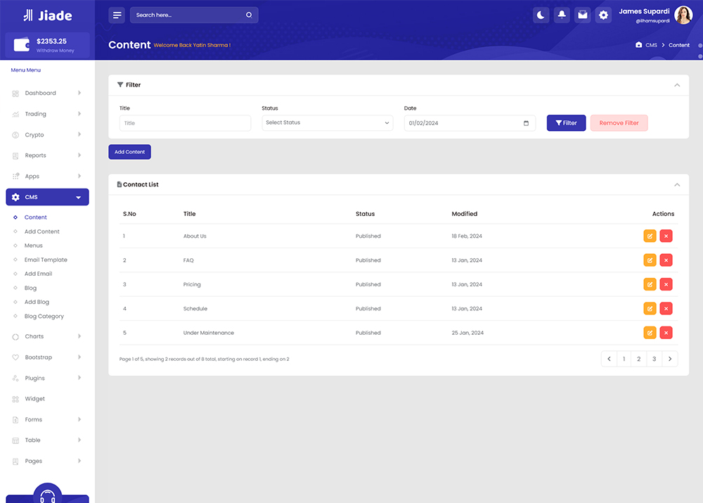Edit the About Us row
Viewport: 703px width, 503px height.
tap(650, 236)
